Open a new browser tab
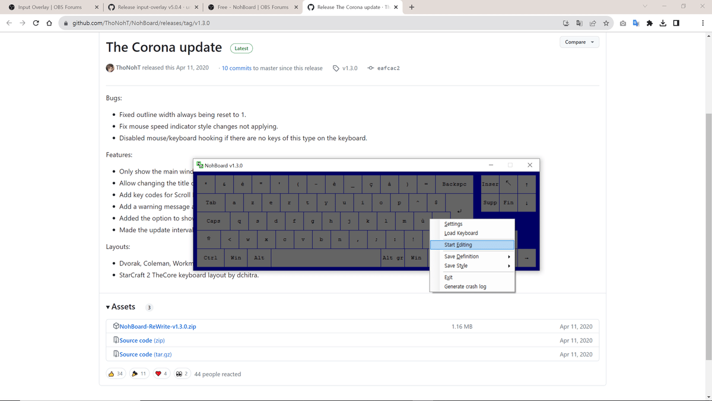 click(x=412, y=7)
